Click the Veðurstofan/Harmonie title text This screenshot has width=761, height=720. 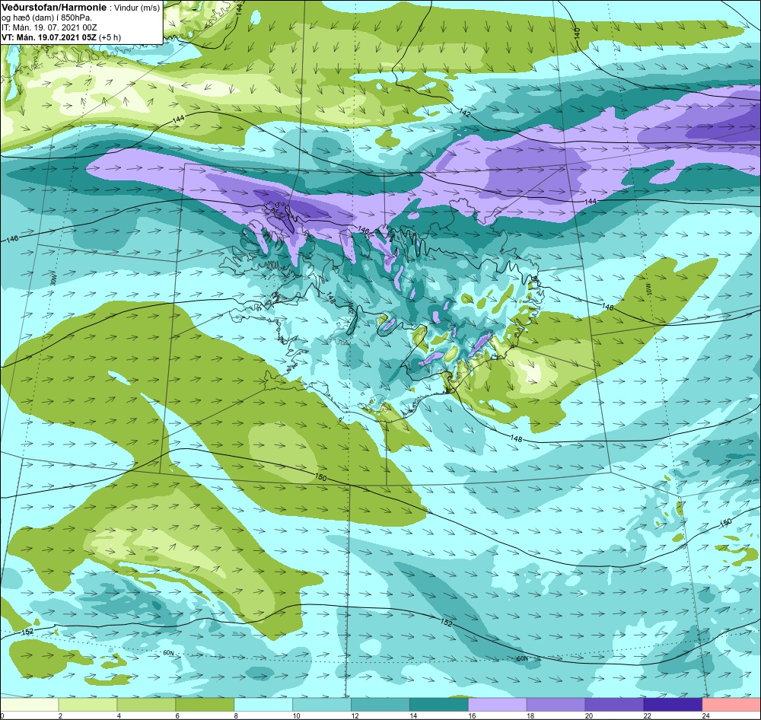coord(53,8)
